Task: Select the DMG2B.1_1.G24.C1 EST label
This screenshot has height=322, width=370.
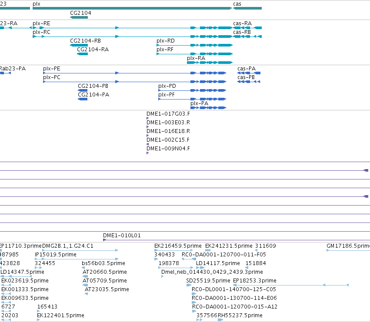Action: point(68,246)
